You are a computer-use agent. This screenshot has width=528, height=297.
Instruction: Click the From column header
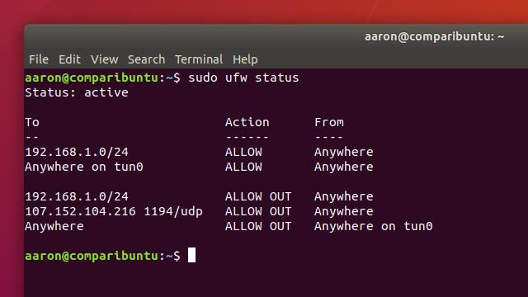(x=329, y=122)
